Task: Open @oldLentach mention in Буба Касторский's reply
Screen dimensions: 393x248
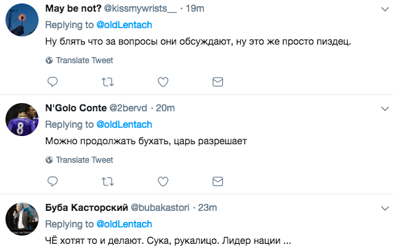Action: [x=125, y=224]
